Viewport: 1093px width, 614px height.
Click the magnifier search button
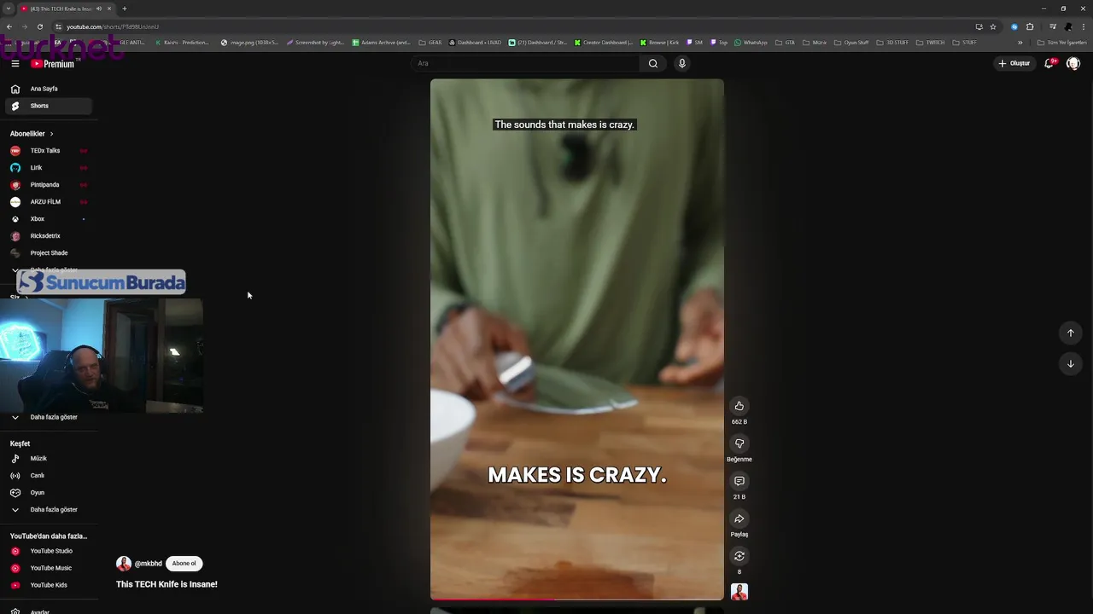click(653, 63)
